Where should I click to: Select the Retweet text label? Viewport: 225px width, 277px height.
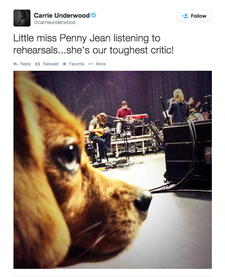51,64
